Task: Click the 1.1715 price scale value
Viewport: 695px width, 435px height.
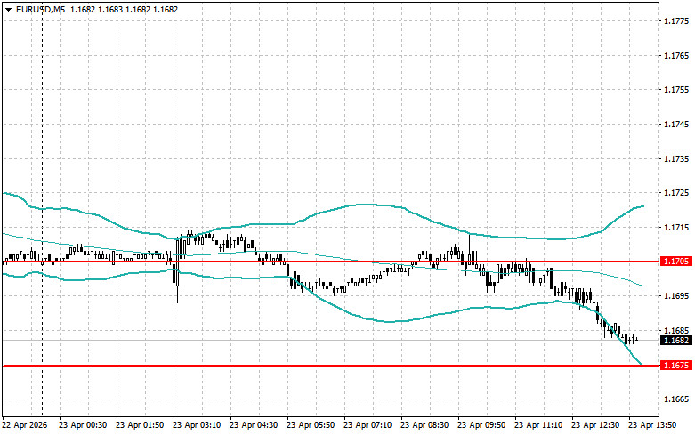Action: [x=676, y=227]
